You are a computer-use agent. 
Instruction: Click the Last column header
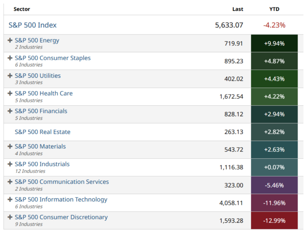238,9
